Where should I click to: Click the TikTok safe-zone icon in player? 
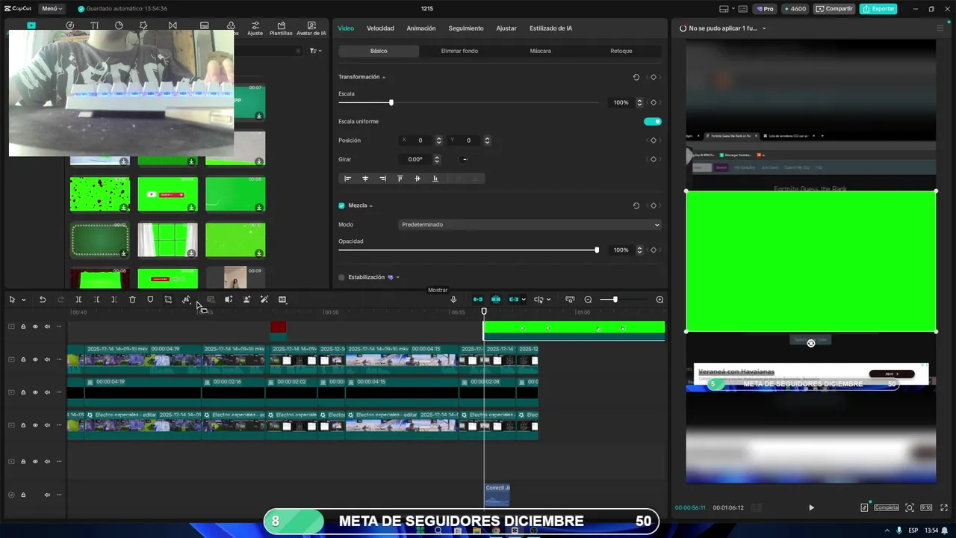(x=864, y=507)
